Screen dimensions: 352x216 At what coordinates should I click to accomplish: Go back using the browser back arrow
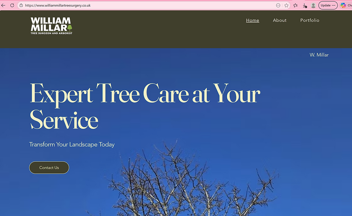coord(3,5)
